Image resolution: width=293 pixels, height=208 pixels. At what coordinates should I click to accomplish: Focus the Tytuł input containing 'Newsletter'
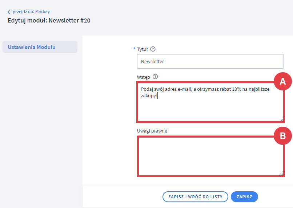point(210,62)
